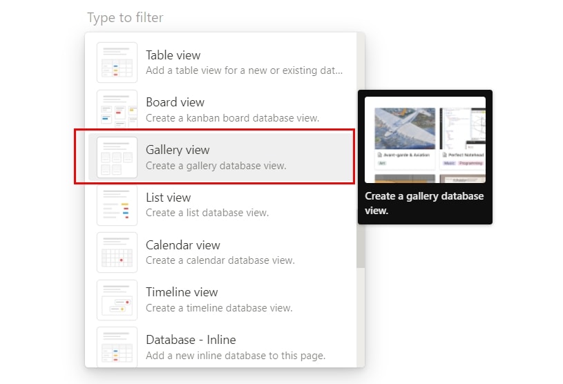Select Timeline view entry
This screenshot has height=384, width=563.
click(x=221, y=300)
